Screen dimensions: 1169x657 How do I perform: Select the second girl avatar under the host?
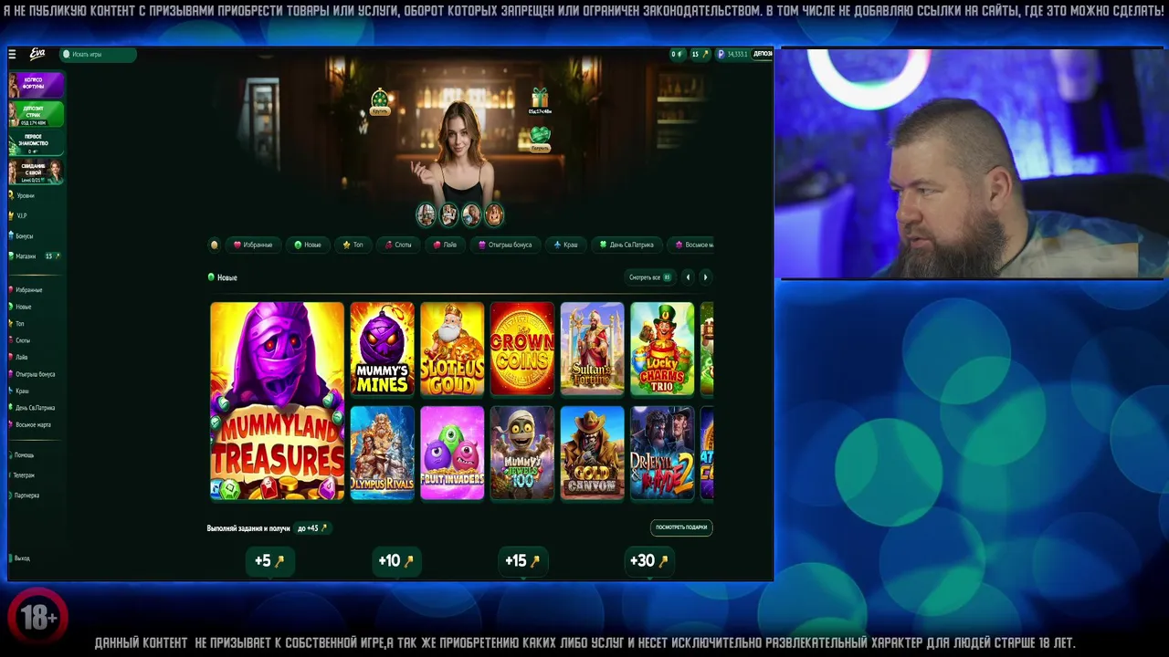(448, 214)
